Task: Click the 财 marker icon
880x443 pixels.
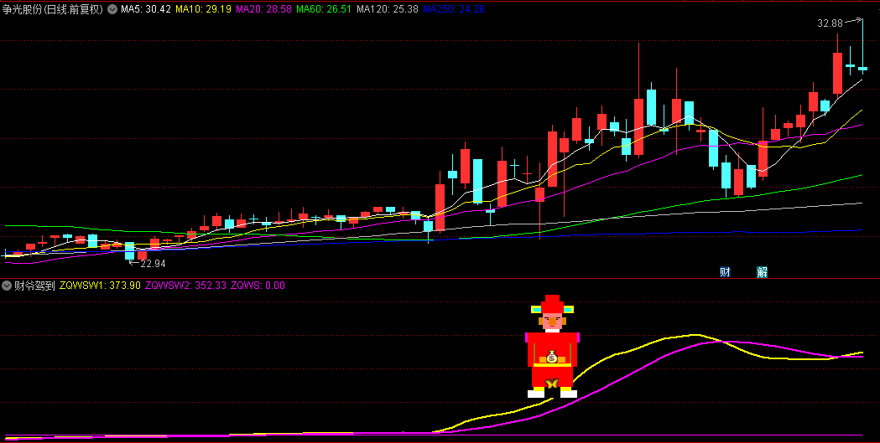Action: pos(725,272)
